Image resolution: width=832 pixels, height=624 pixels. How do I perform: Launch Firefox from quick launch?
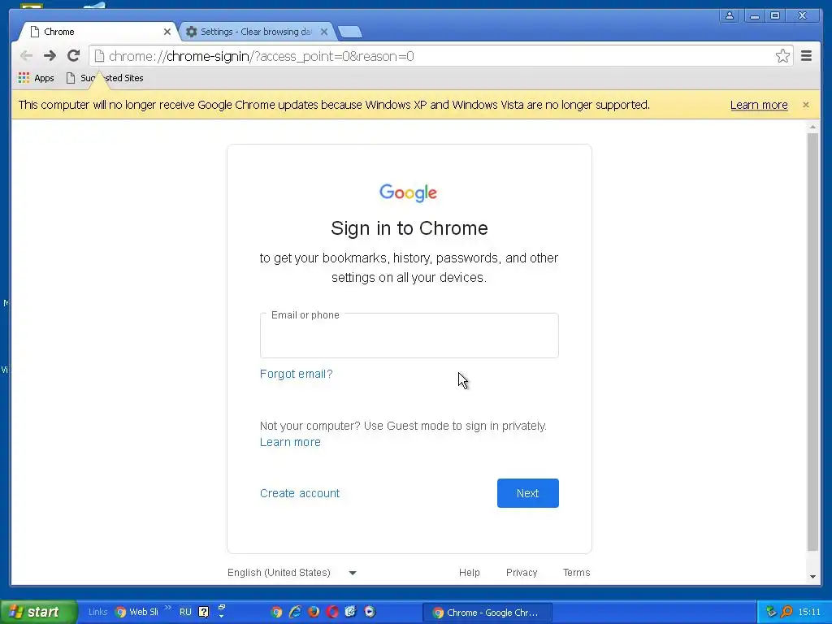pos(314,612)
